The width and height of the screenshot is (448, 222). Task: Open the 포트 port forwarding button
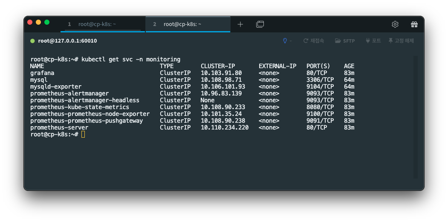373,41
